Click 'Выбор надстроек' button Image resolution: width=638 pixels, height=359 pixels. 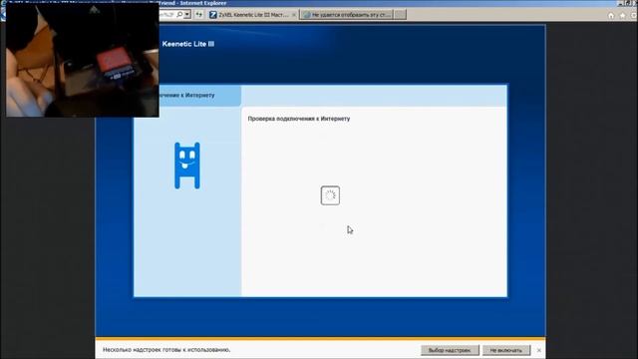coord(450,350)
